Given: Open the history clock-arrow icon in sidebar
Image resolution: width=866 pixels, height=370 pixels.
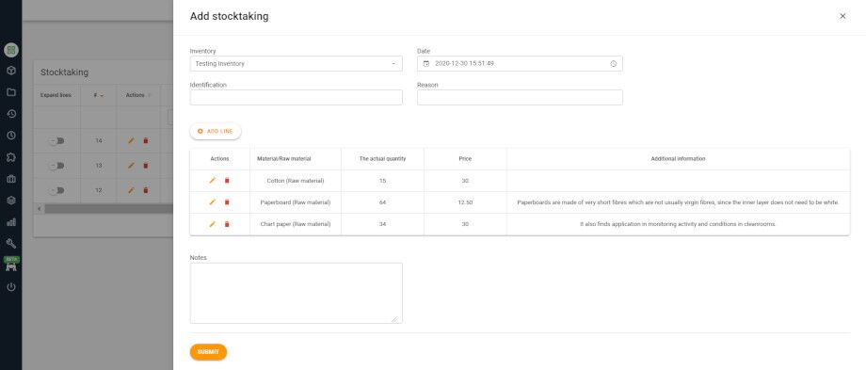Looking at the screenshot, I should (x=11, y=114).
